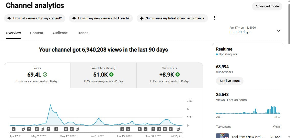This screenshot has width=290, height=138.
Task: Click the green up arrow next to 51.0K
Action: pyautogui.click(x=111, y=74)
